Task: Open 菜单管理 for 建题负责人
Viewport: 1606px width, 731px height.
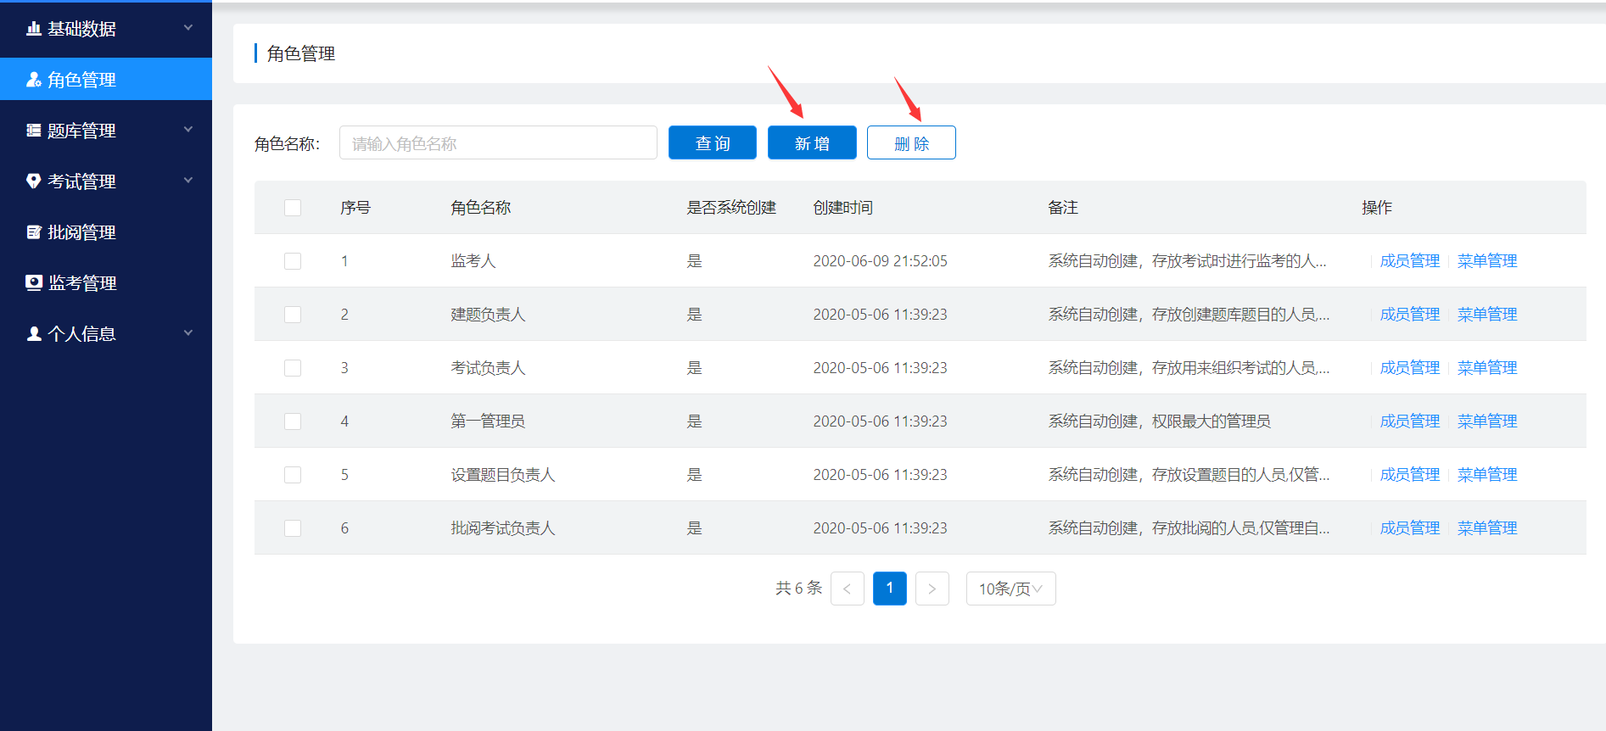Action: [1487, 315]
